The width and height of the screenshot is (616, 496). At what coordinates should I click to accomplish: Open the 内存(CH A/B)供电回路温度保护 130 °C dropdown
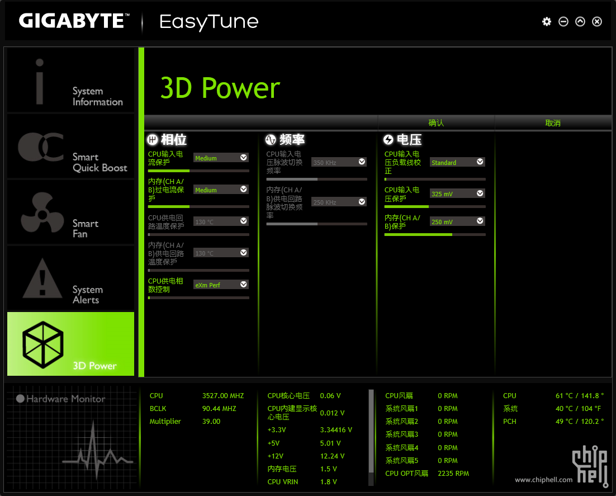pyautogui.click(x=221, y=253)
